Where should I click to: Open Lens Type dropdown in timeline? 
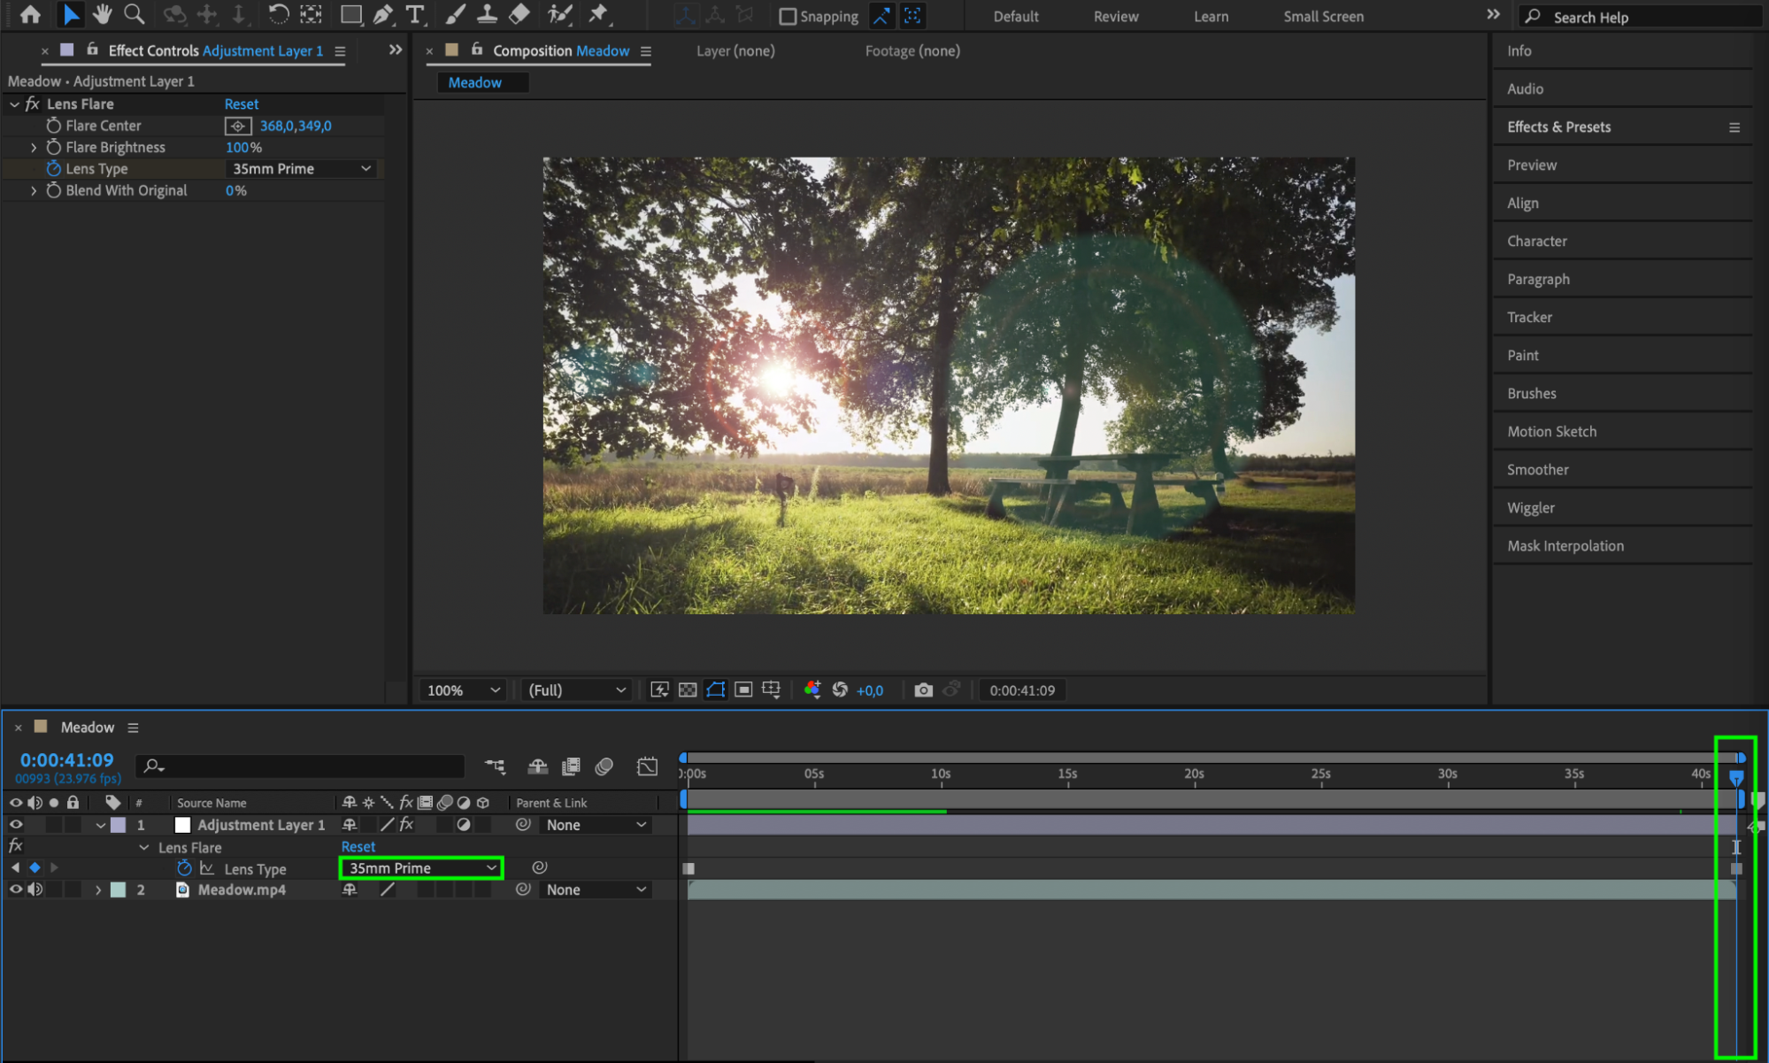[421, 867]
